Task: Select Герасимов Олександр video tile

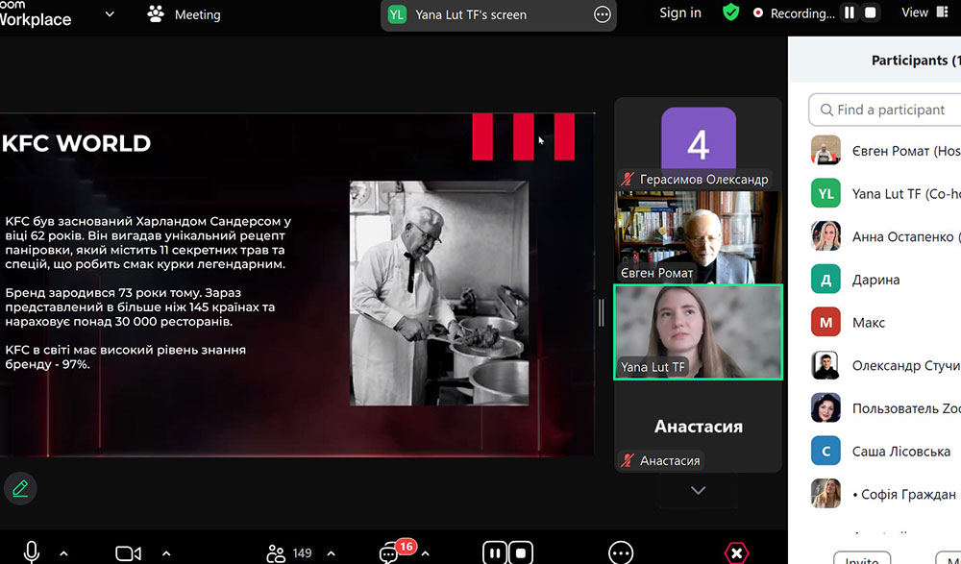Action: [x=698, y=143]
